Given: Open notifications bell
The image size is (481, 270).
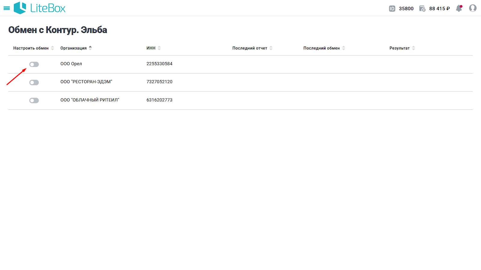Looking at the screenshot, I should coord(459,8).
